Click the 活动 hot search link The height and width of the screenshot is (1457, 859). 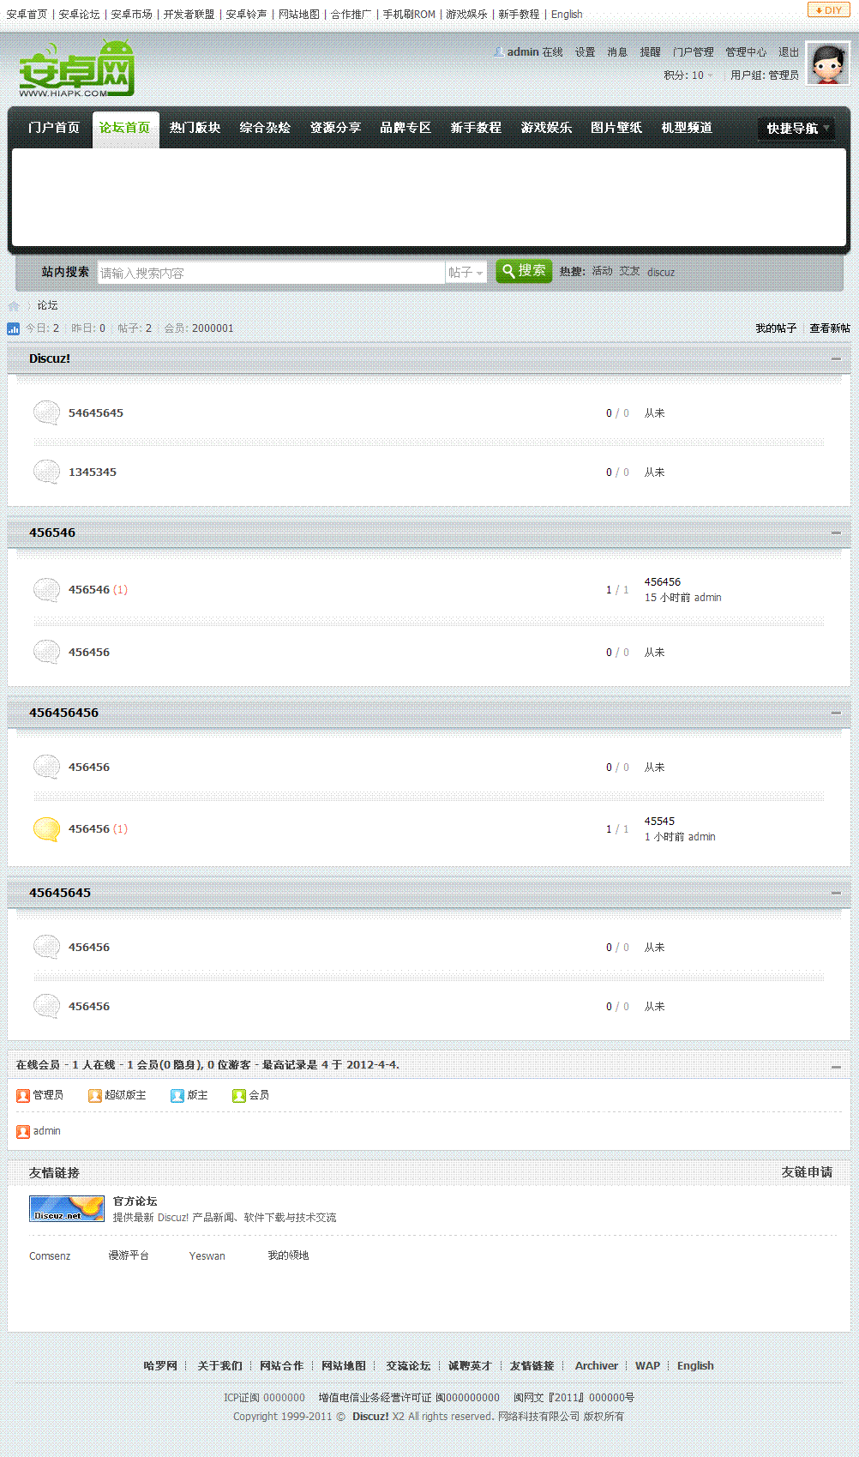coord(602,271)
